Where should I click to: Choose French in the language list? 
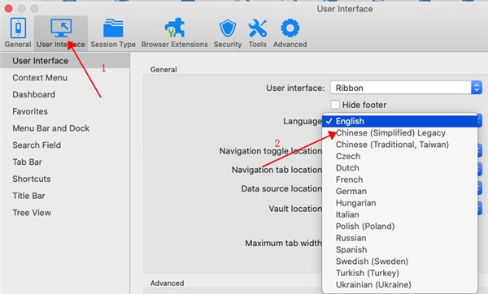coord(400,179)
